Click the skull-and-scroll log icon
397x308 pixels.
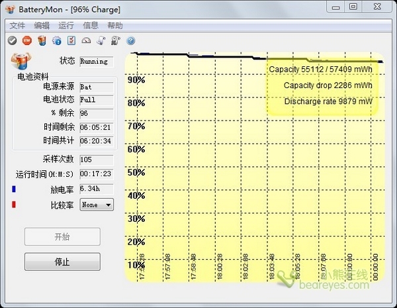click(x=116, y=40)
